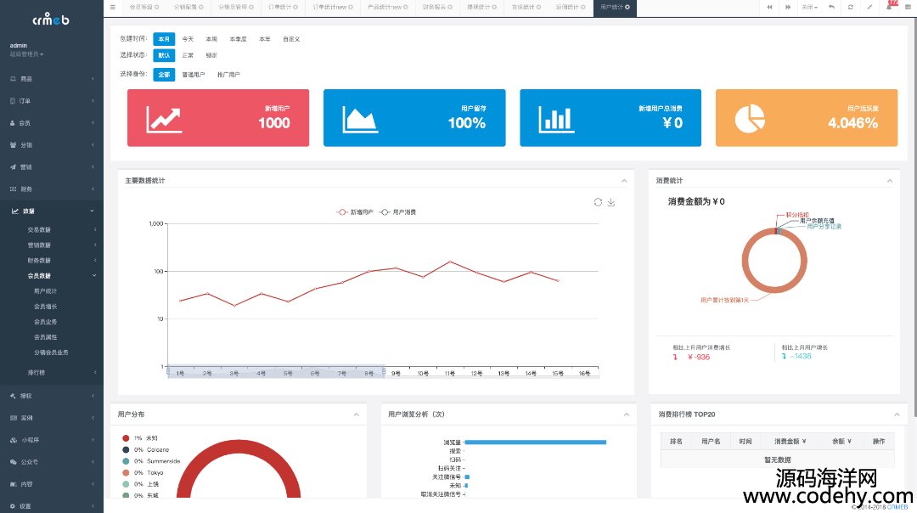The width and height of the screenshot is (917, 513).
Task: Select 本季度 for creation time filter
Action: [x=238, y=39]
